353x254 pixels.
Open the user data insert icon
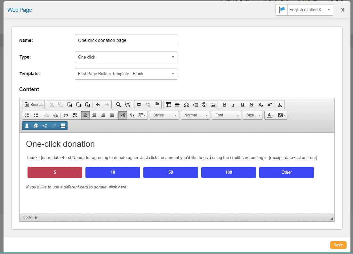27,126
